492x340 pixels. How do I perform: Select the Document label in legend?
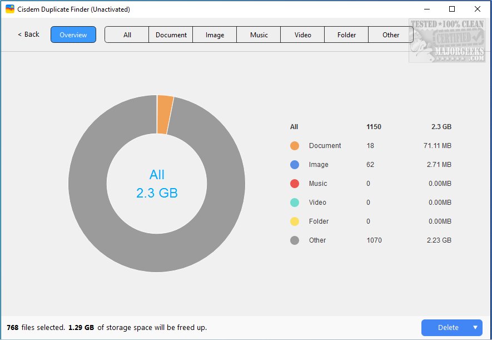pyautogui.click(x=325, y=146)
